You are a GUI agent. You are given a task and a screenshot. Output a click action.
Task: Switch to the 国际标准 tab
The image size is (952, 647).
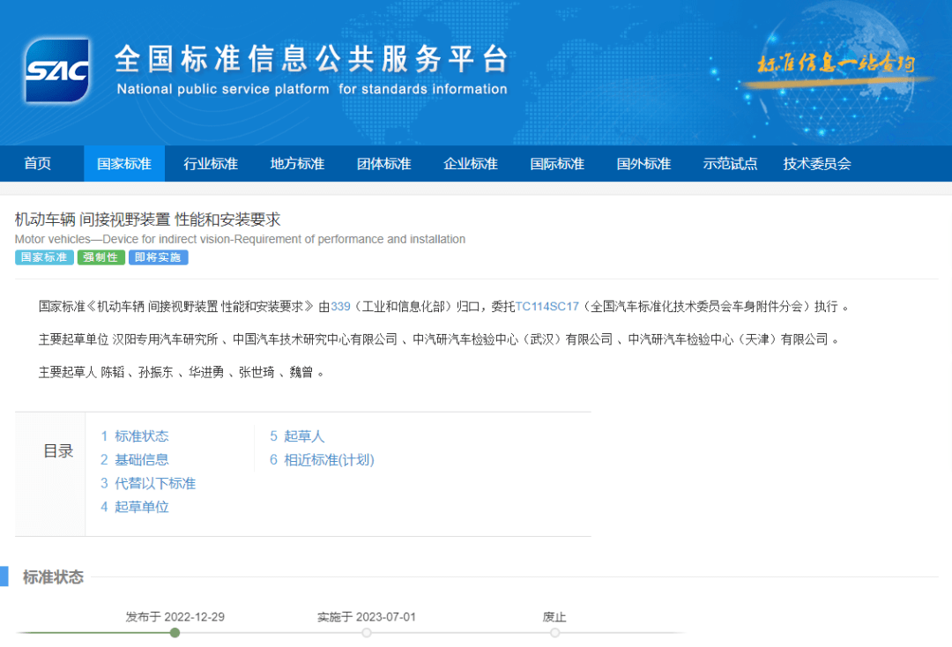click(557, 163)
